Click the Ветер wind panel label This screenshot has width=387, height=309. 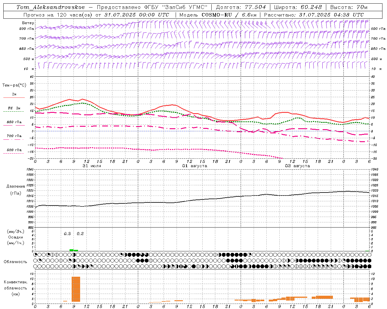click(x=28, y=23)
